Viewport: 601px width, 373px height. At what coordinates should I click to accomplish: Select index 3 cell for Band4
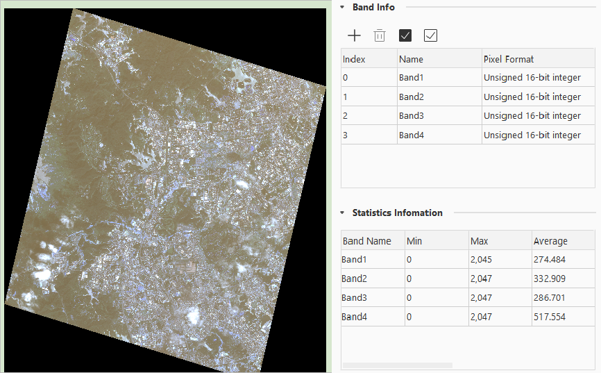tap(369, 135)
